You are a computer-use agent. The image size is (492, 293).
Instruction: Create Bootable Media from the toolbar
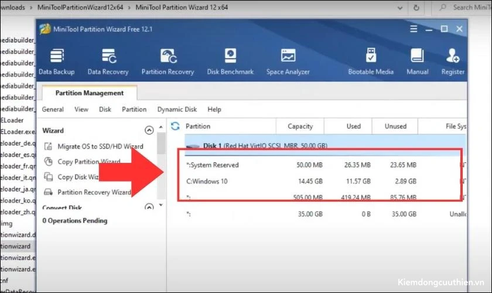(x=371, y=62)
